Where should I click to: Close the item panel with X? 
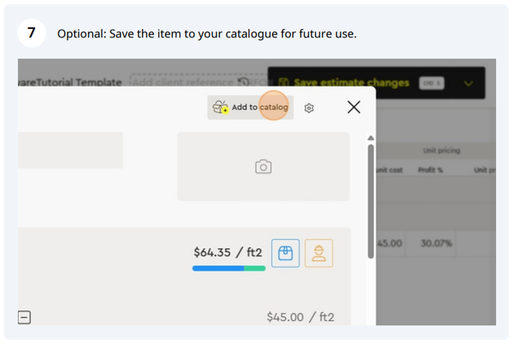[353, 107]
